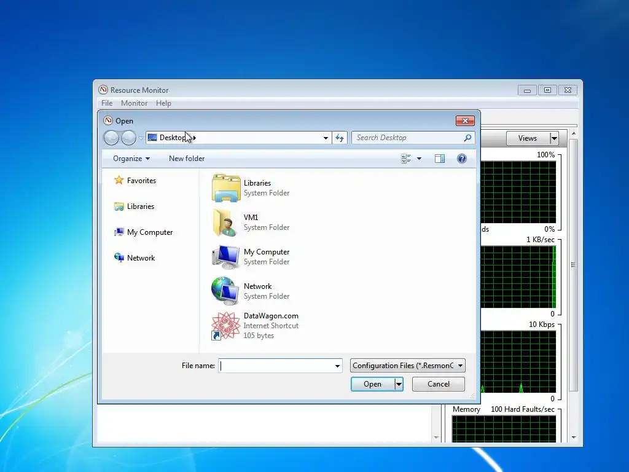Click the graph pane scrollbar thumb
Image resolution: width=629 pixels, height=472 pixels.
coord(574,265)
